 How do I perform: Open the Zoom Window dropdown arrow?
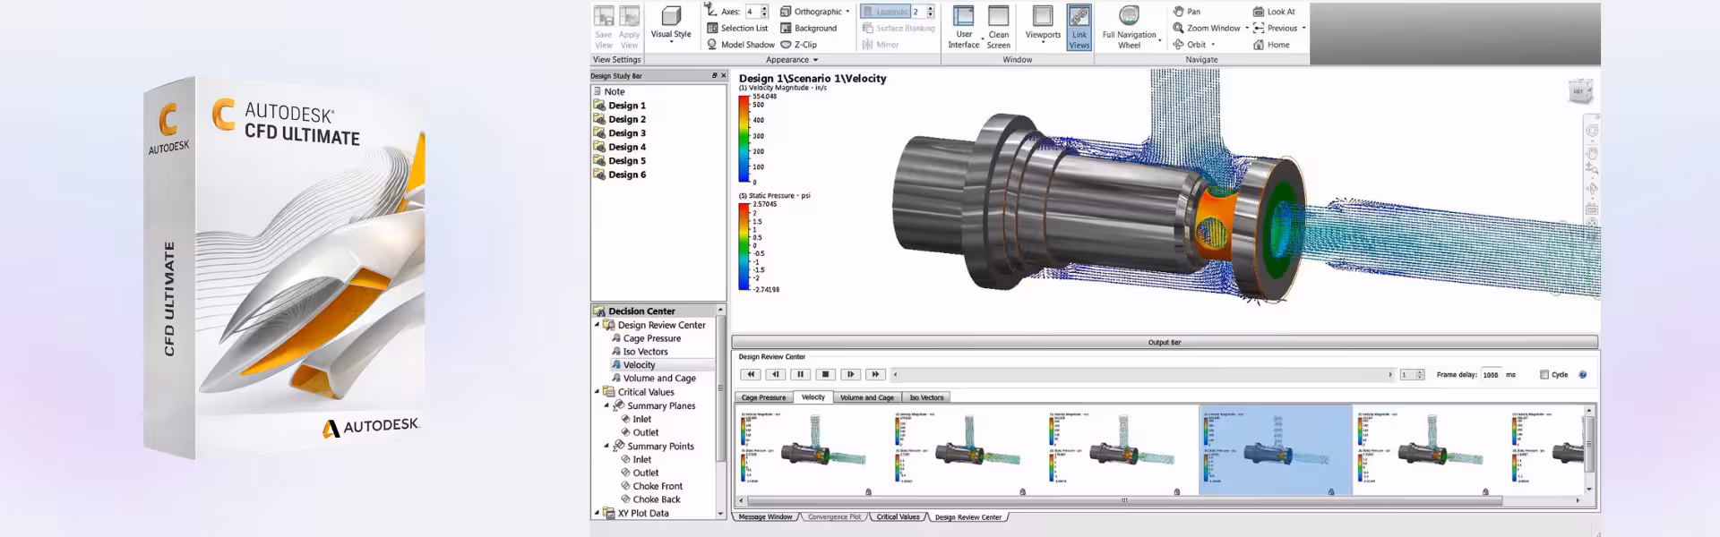coord(1246,28)
